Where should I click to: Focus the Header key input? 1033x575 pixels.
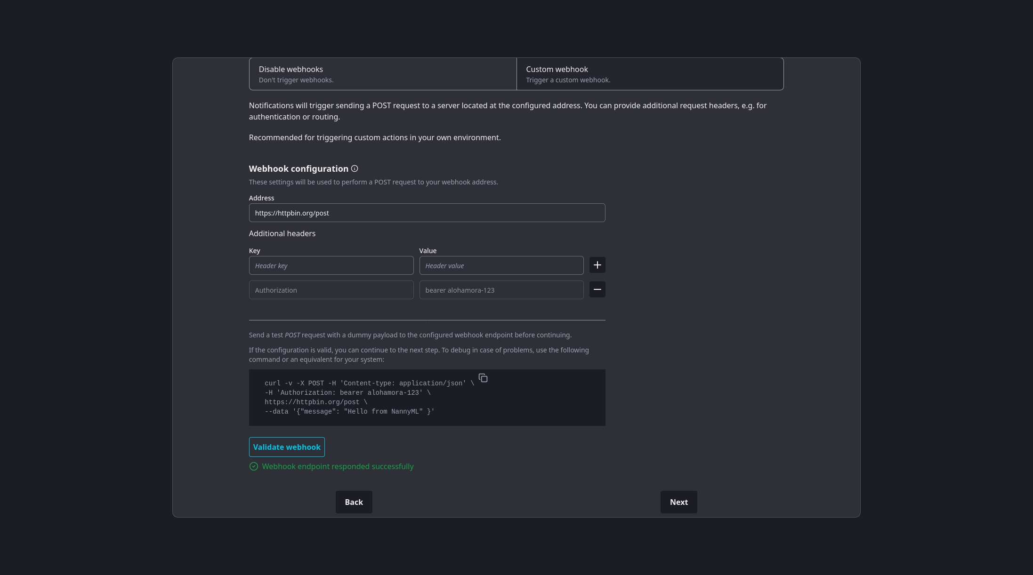click(x=331, y=265)
